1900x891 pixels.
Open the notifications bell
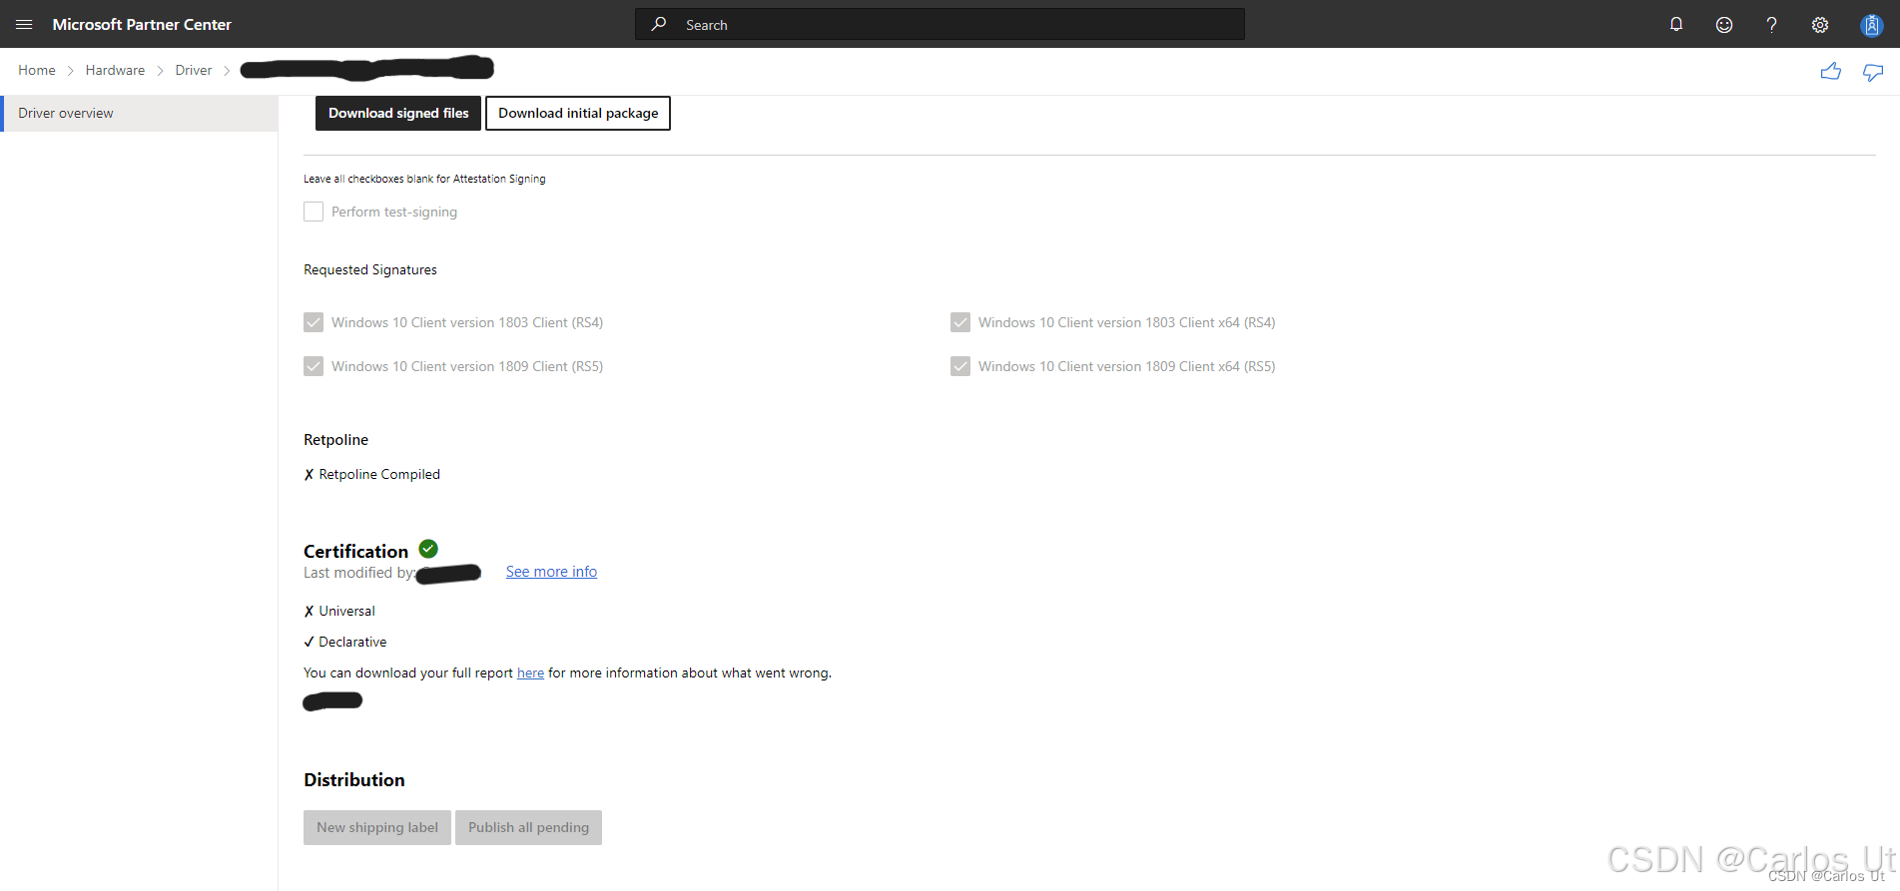1676,24
